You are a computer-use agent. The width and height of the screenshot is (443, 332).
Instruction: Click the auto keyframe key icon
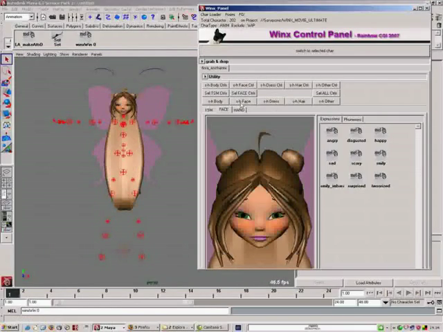tap(431, 302)
